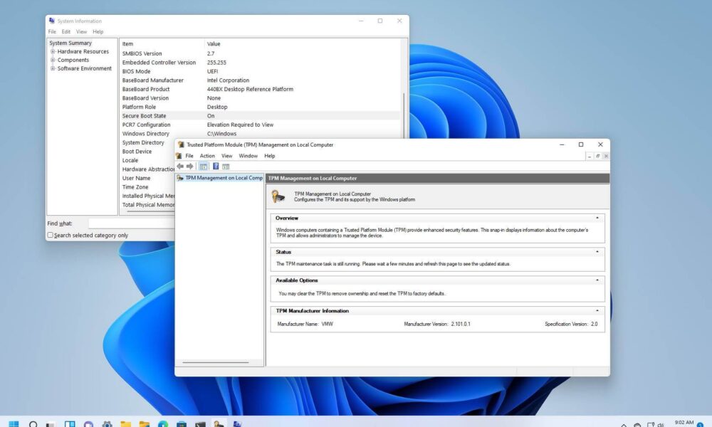
Task: Open Microsoft Edge from the taskbar
Action: tap(162, 422)
